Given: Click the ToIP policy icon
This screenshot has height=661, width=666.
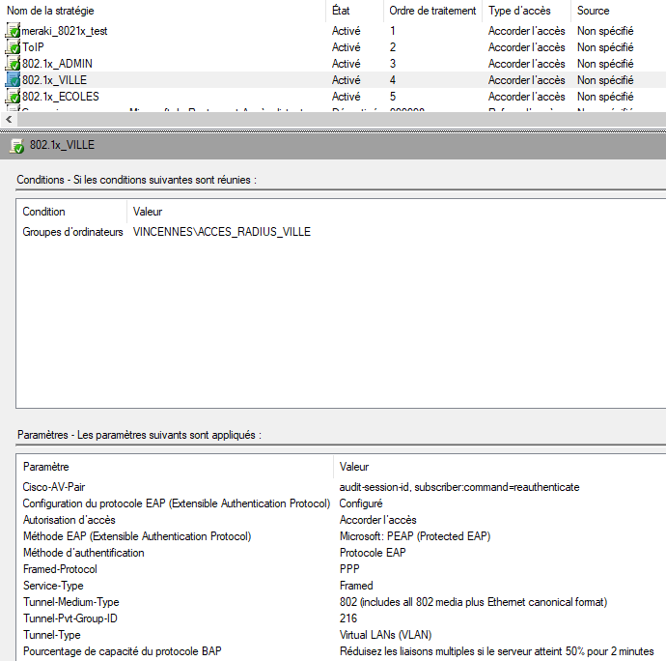Looking at the screenshot, I should (13, 47).
